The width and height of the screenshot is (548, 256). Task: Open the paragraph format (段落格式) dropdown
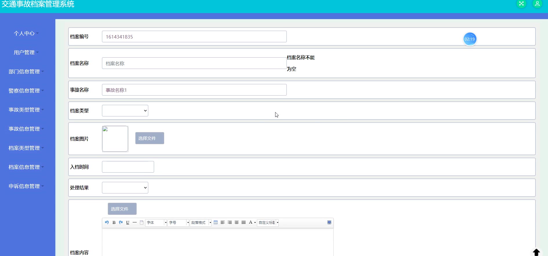(201, 223)
